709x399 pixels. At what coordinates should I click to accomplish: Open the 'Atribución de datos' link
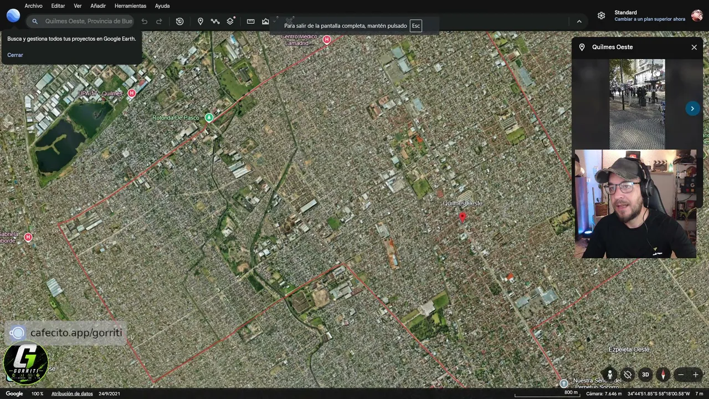point(72,393)
